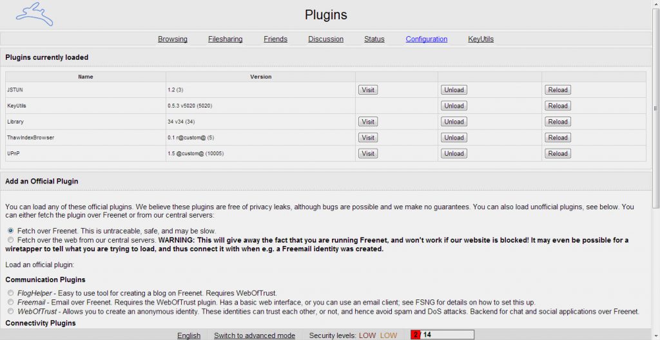Viewport: 660px width, 340px height.
Task: Reload the JSTUN plugin
Action: point(558,90)
